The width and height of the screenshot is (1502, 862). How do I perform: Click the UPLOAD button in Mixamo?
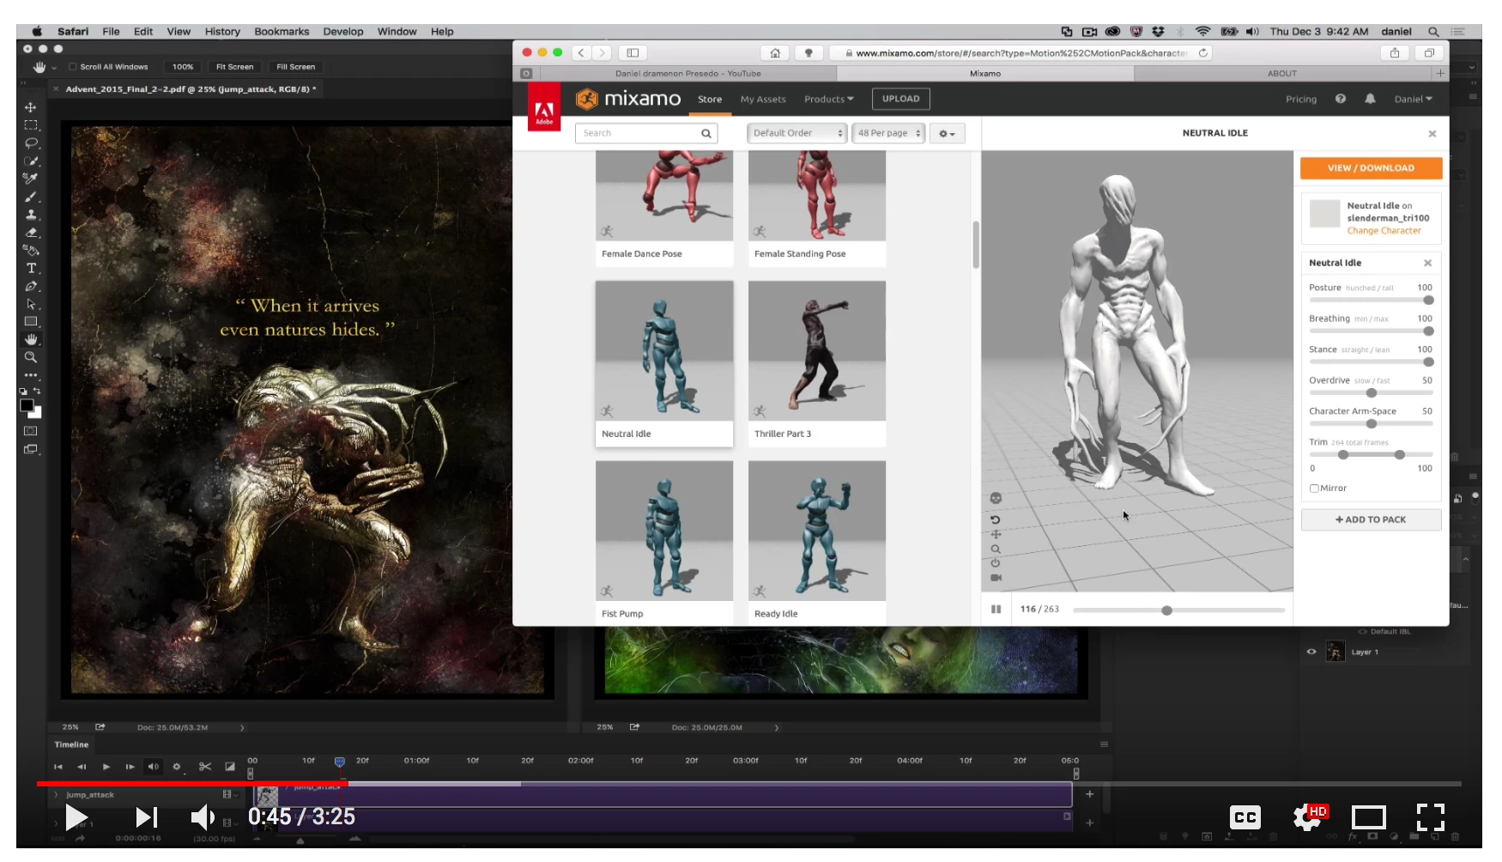click(901, 99)
